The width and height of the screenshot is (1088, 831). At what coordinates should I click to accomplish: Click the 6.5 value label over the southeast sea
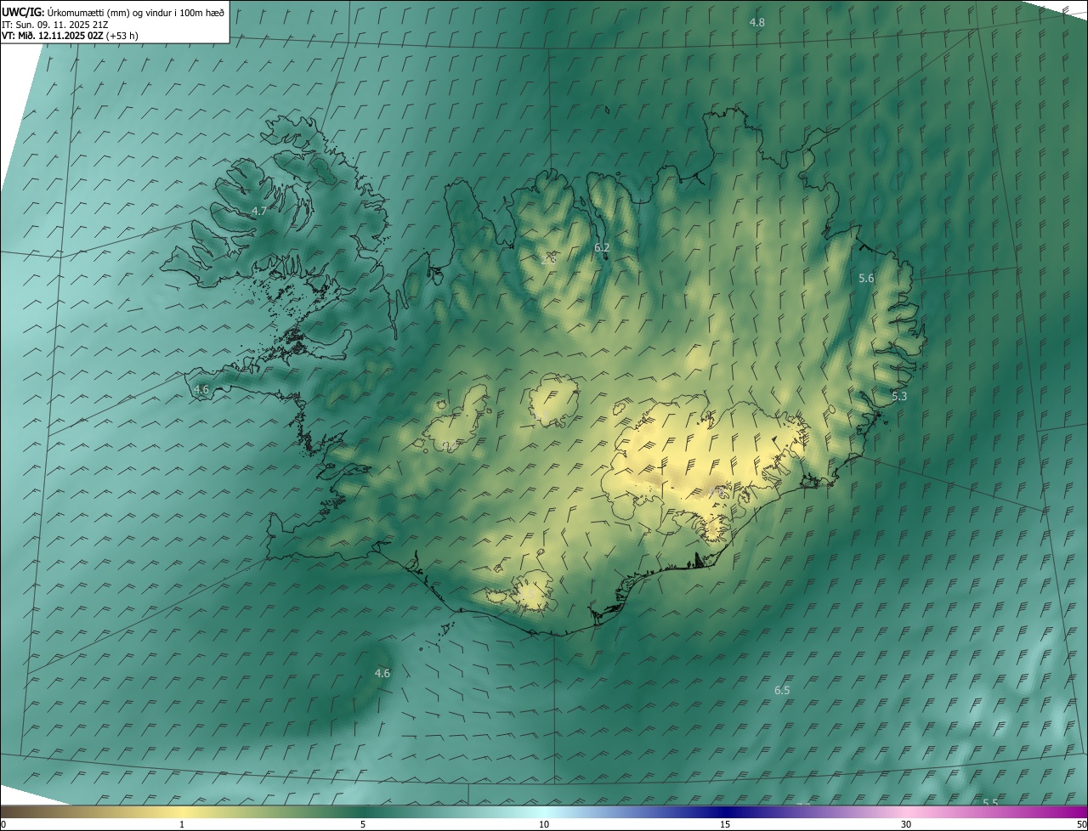782,691
